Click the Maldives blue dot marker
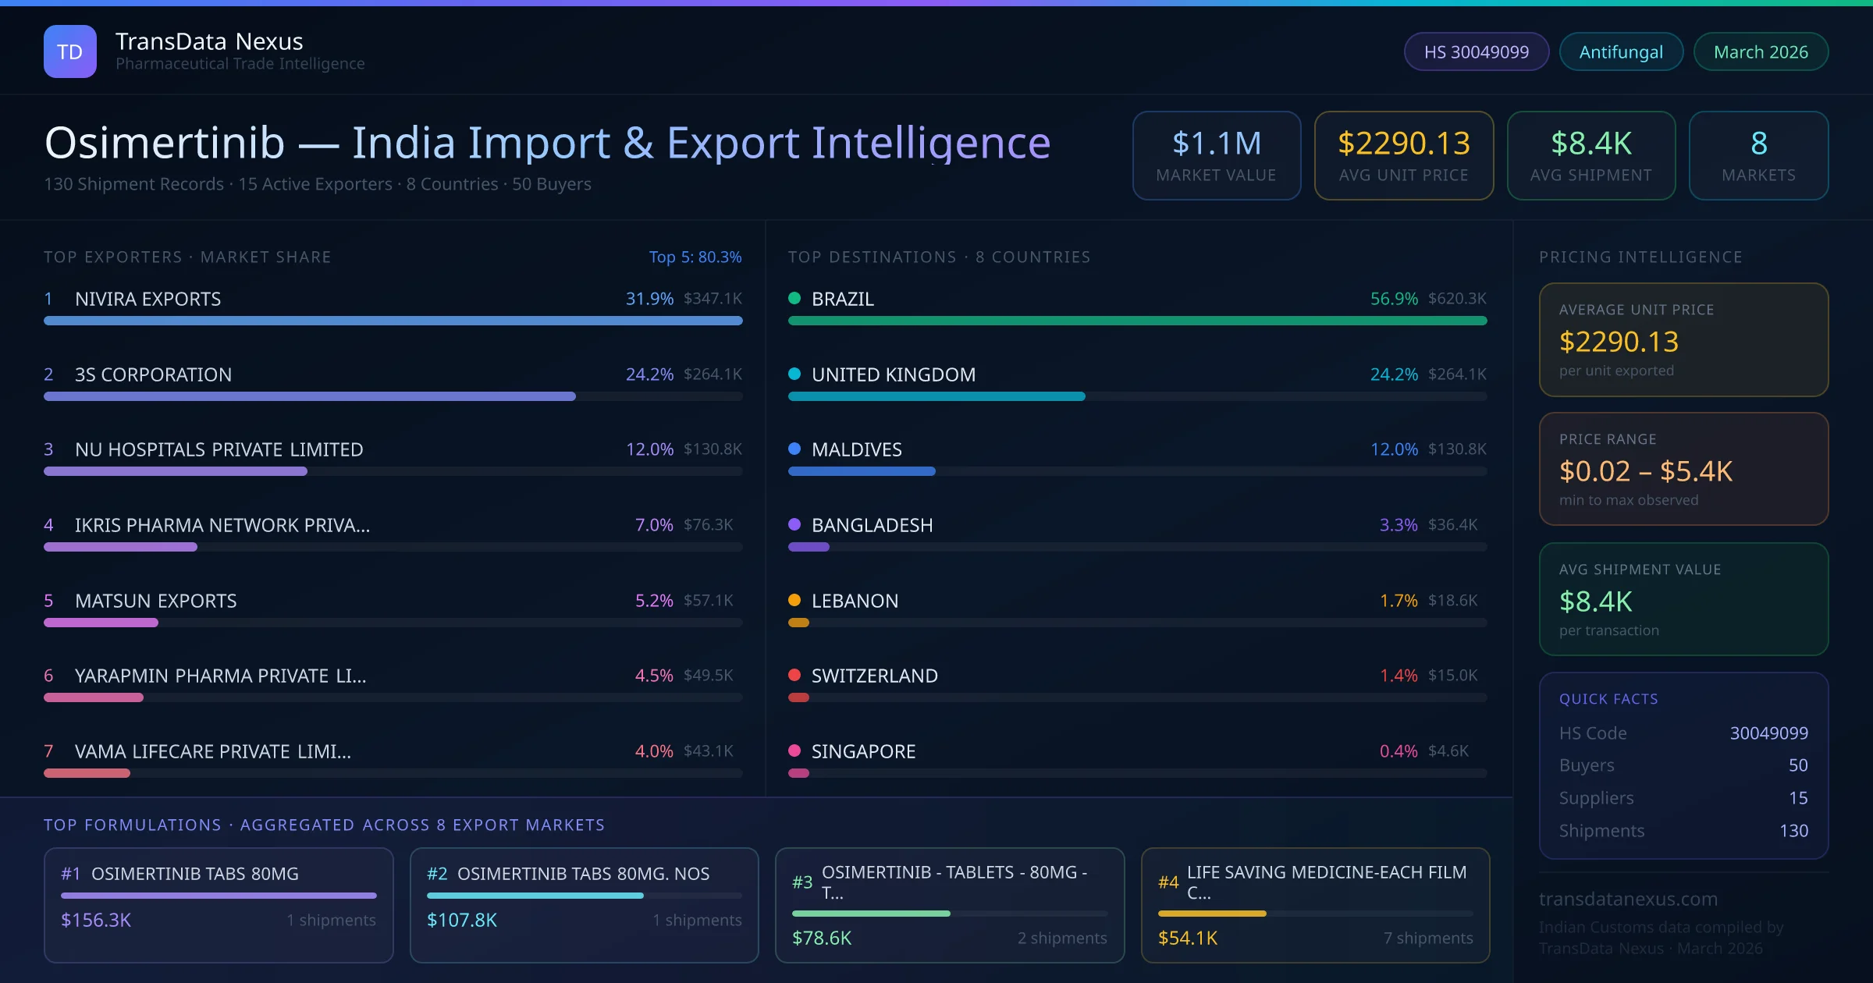Screen dimensions: 1873x983 (794, 449)
